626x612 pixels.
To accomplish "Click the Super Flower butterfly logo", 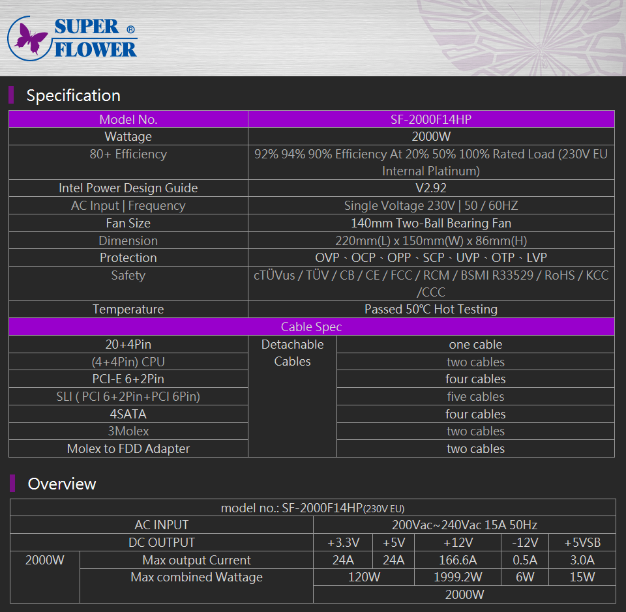I will (72, 38).
